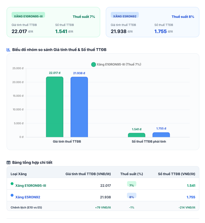Click the Biểu đồ nhóm so sánh chart heading
The width and height of the screenshot is (205, 223).
point(59,50)
